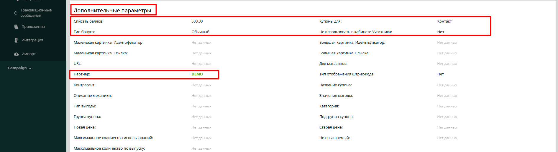Click the Контакт coupon target value
558x152 pixels.
444,21
